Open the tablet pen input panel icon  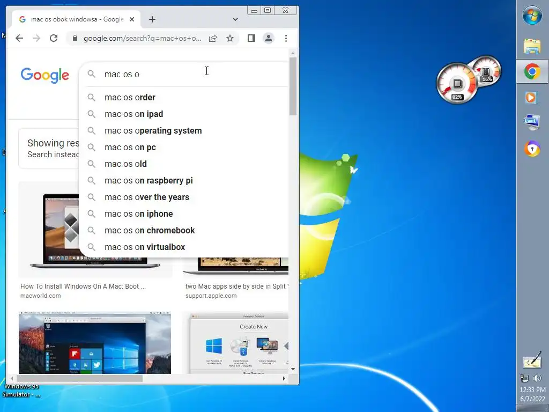tap(532, 360)
